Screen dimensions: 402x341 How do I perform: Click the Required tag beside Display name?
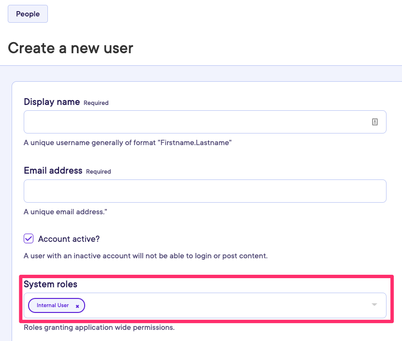pos(96,103)
